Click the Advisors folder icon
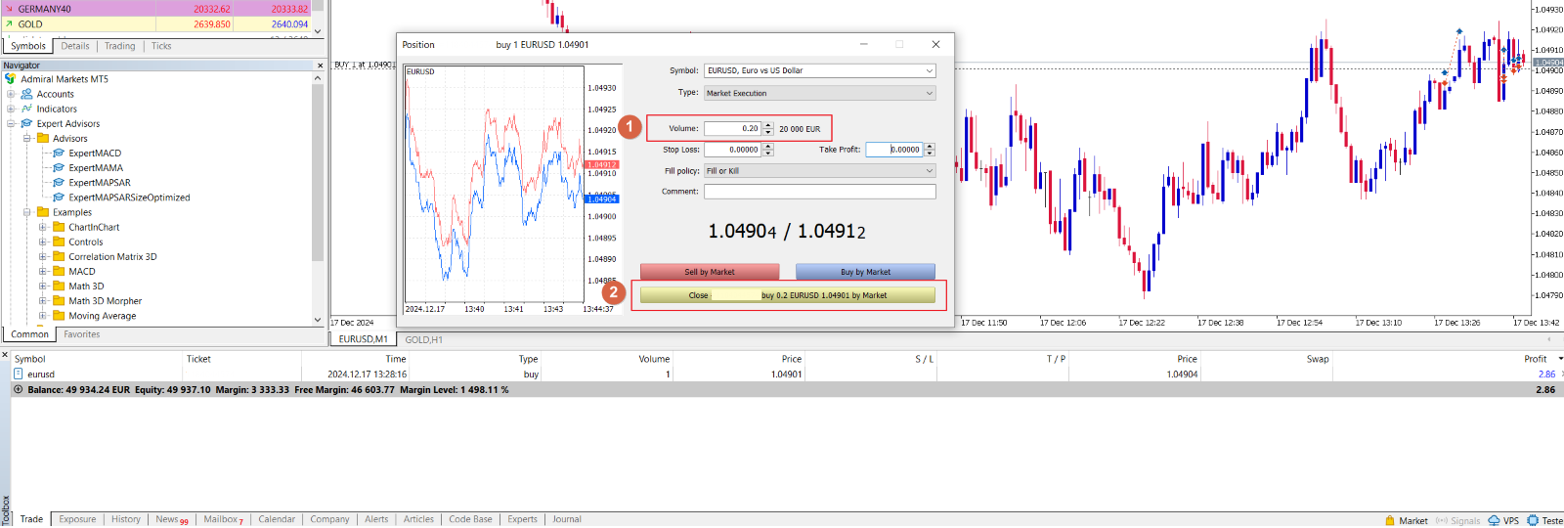This screenshot has width=1564, height=528. pos(43,138)
